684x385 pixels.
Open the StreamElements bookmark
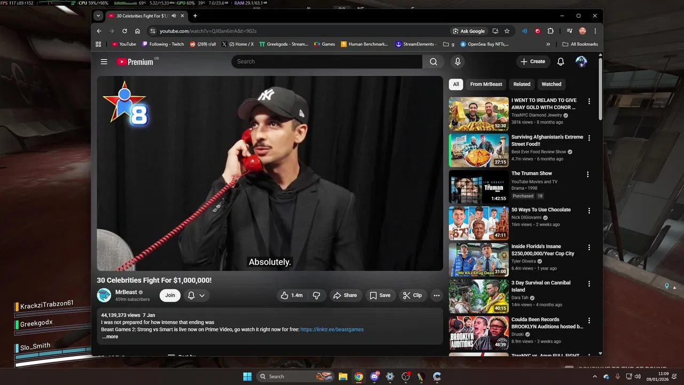tap(416, 44)
